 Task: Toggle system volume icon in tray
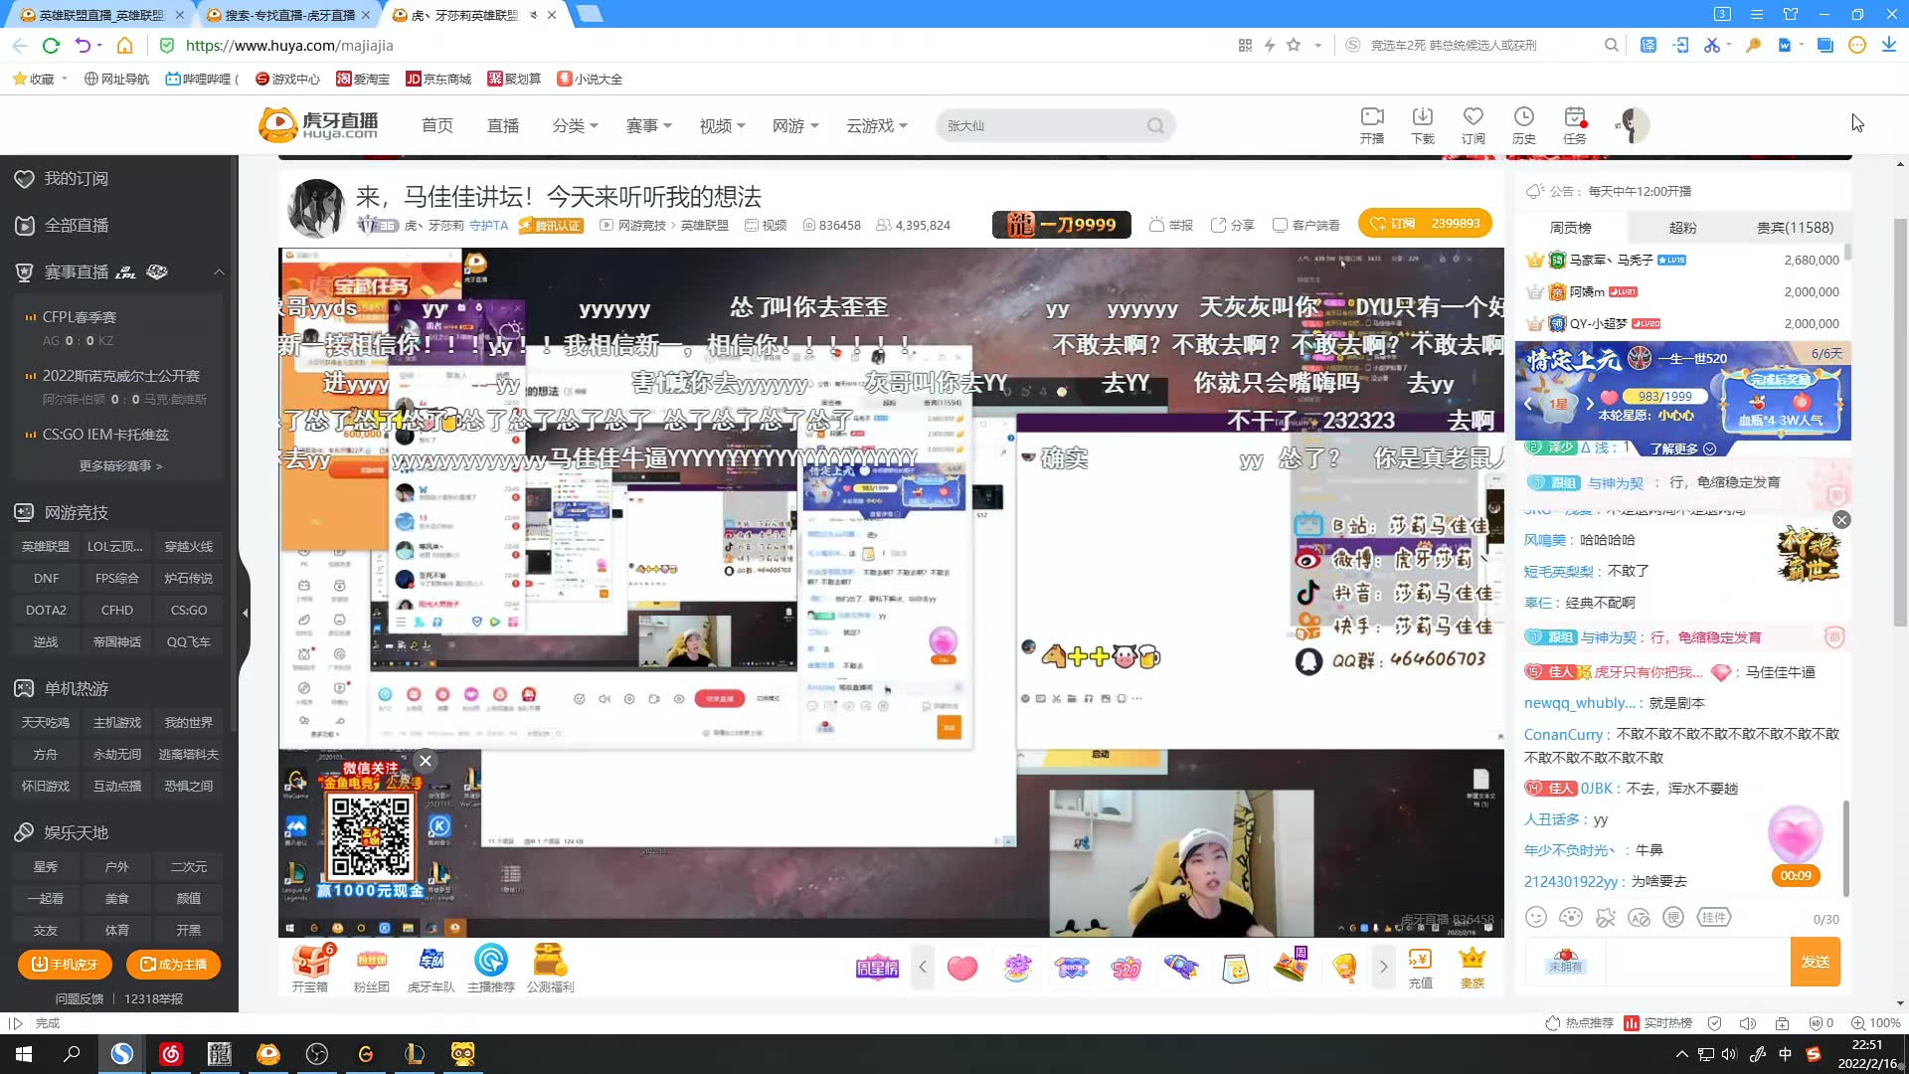1729,1054
